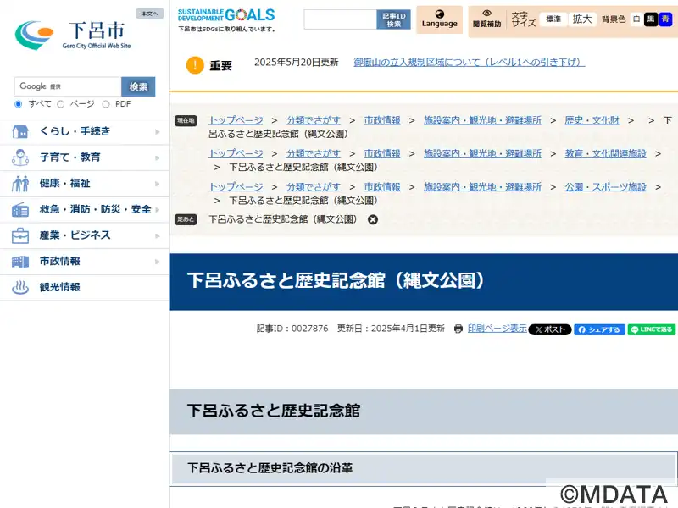Viewport: 678px width, 508px height.
Task: Choose the blue background color swatch
Action: pyautogui.click(x=665, y=19)
